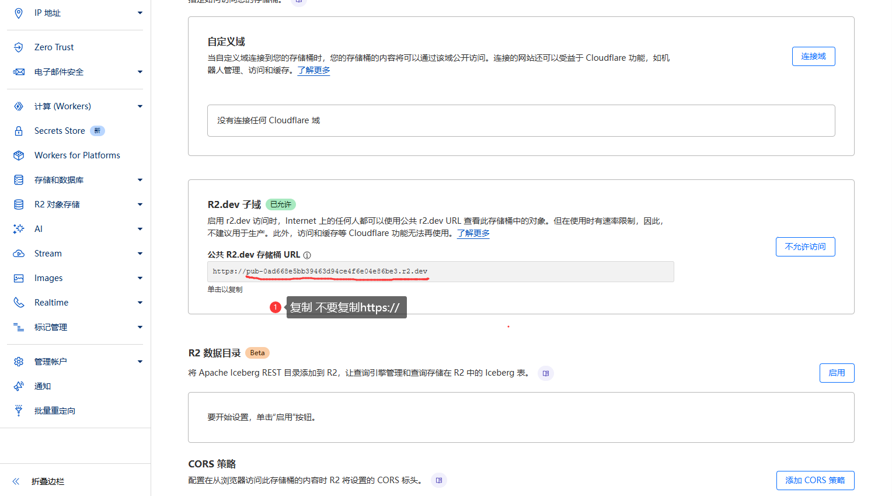892x496 pixels.
Task: Click the bulk redirects funnel icon
Action: (19, 411)
